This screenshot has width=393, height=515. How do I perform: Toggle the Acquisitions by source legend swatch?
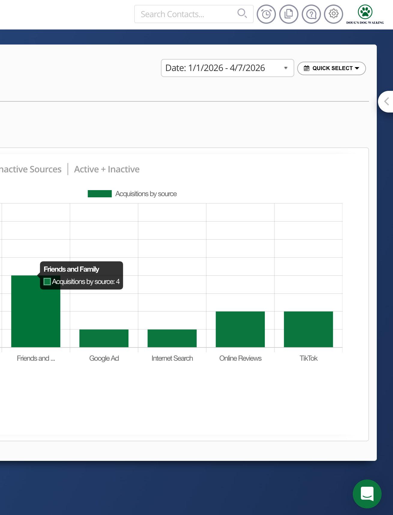[x=100, y=194]
